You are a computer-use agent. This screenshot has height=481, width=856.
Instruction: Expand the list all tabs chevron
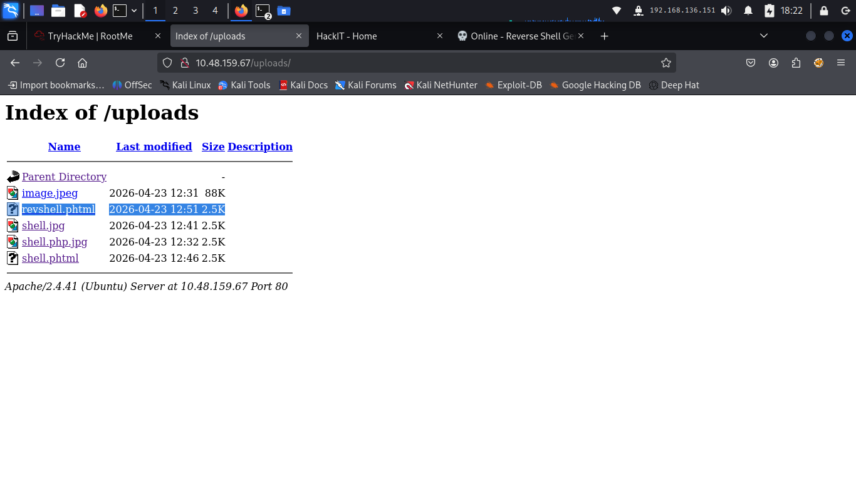[x=764, y=36]
